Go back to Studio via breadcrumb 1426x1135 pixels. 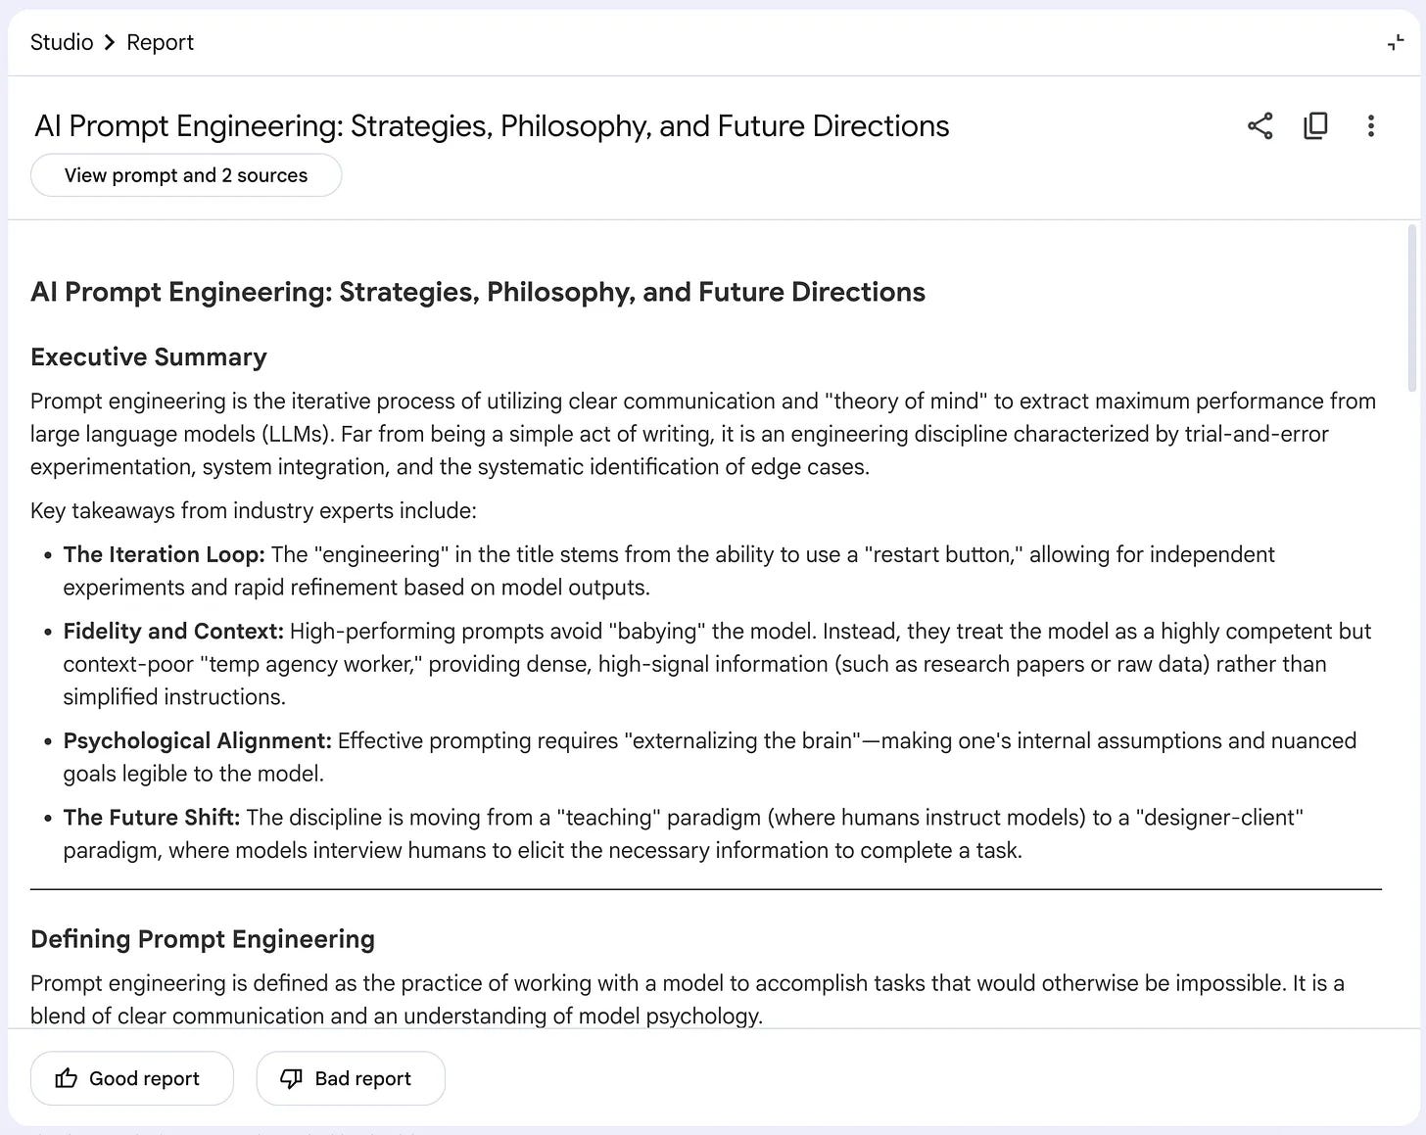click(62, 42)
